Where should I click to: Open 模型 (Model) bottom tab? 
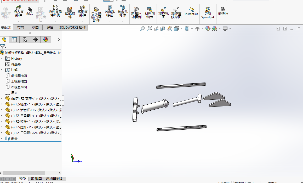[x=22, y=179]
